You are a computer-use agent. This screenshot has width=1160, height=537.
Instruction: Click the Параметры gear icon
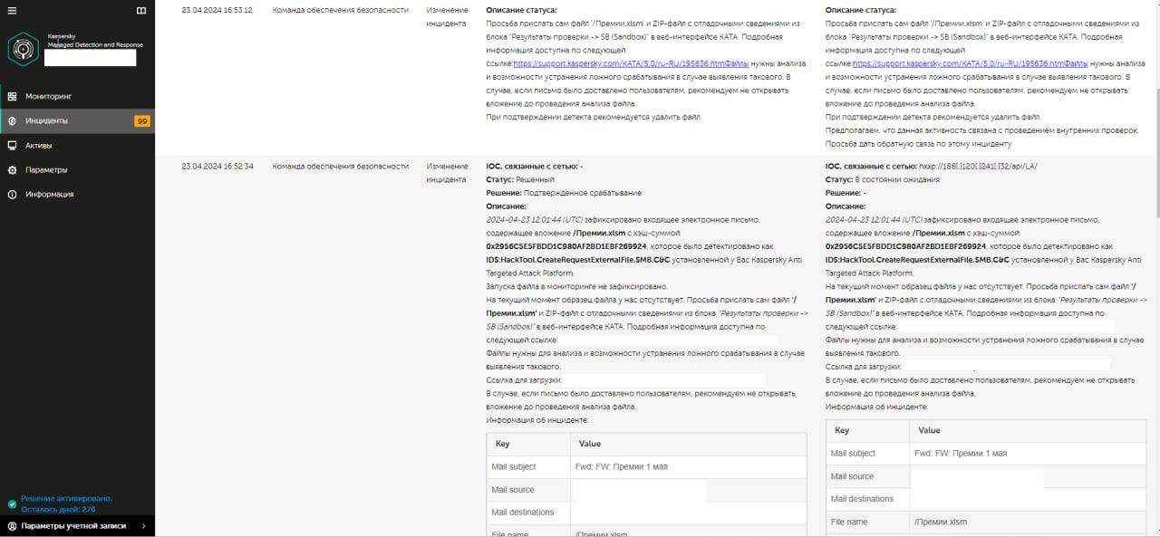(x=12, y=169)
